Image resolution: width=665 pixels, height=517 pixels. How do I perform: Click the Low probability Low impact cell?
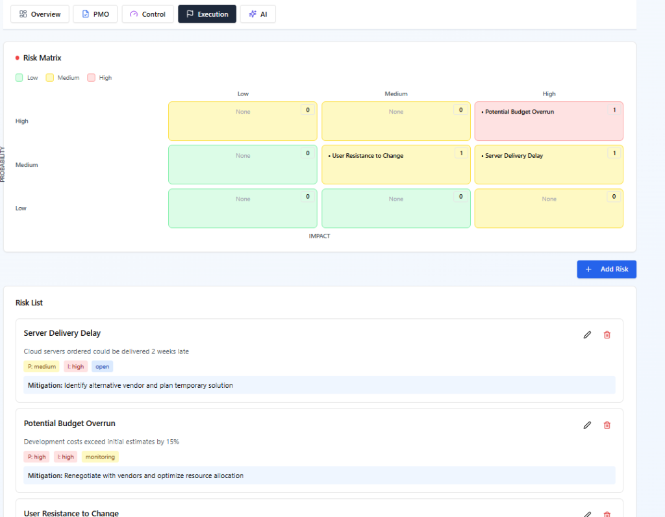tap(243, 208)
